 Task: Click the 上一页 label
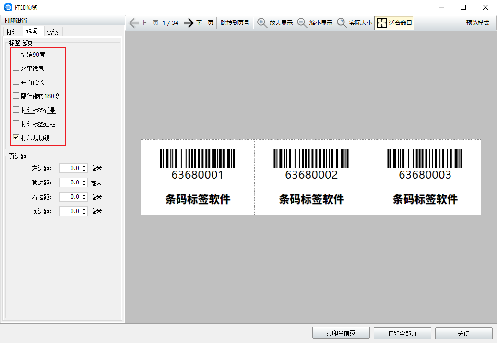pos(150,23)
